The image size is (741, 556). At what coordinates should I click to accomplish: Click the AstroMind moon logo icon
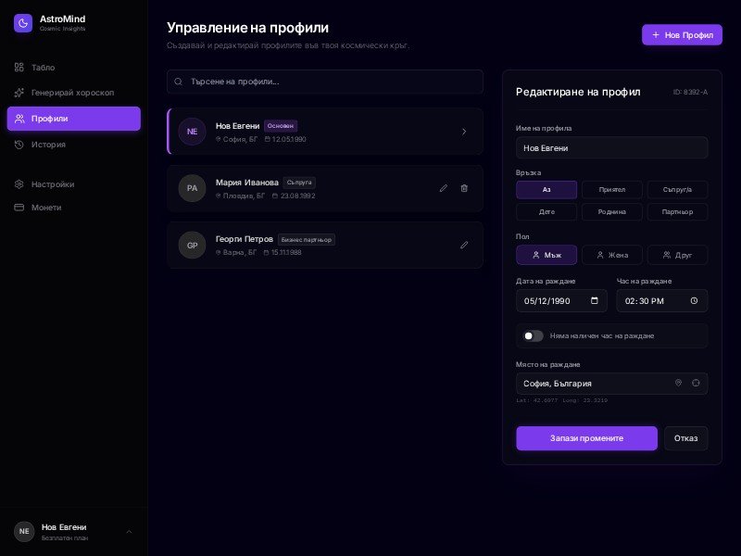click(23, 23)
